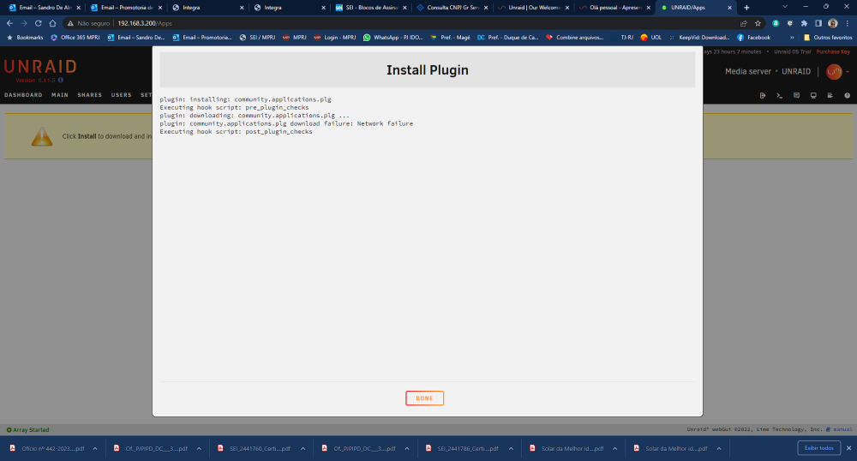Open the 'Outros favoritos' bookmarks folder
Screen dimensions: 857x461
(x=828, y=38)
